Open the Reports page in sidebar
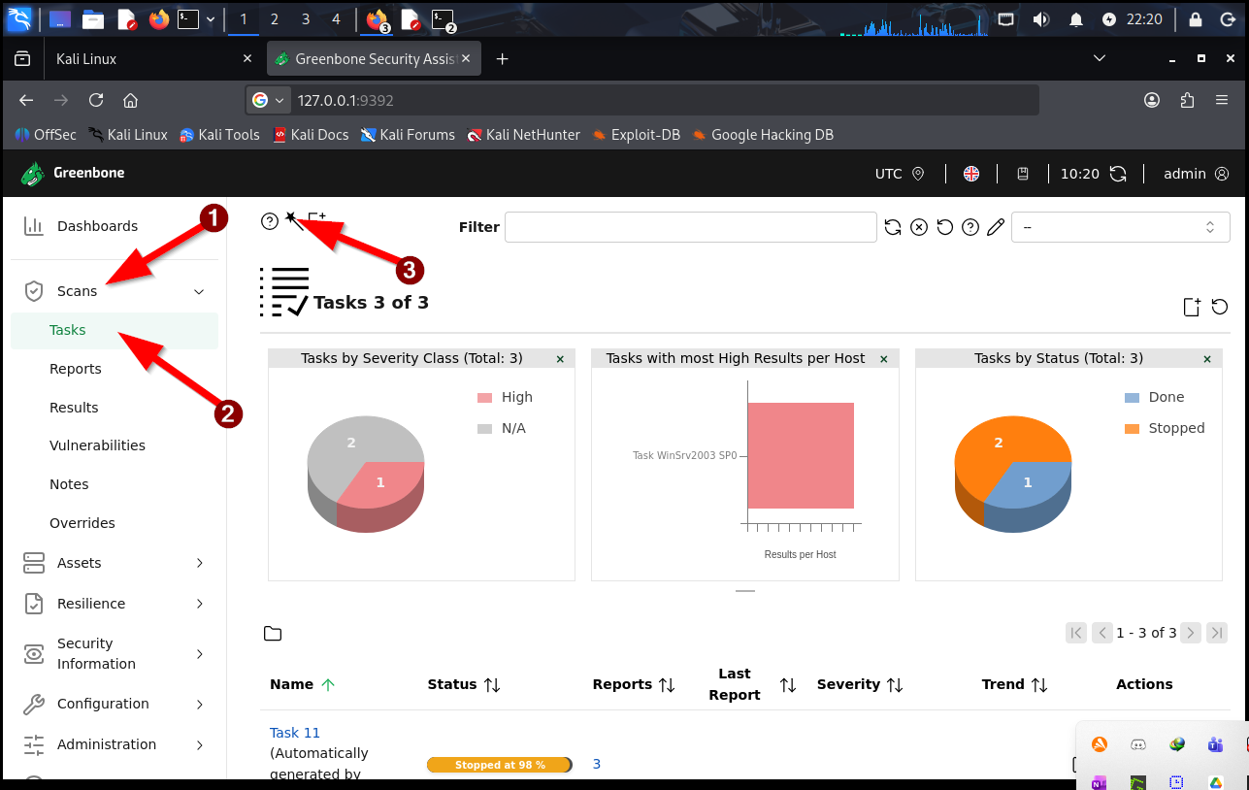This screenshot has height=790, width=1249. point(76,369)
